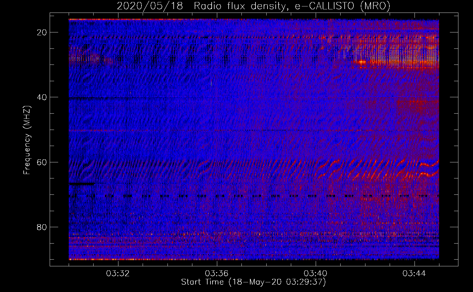The height and width of the screenshot is (292, 473).
Task: Click the 20 MHz frequency tick label
Action: click(42, 32)
